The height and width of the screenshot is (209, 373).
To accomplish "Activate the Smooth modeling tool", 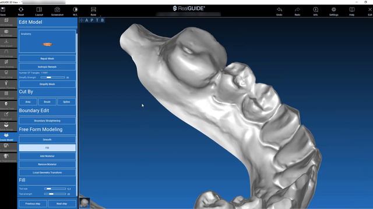I will tap(47, 139).
